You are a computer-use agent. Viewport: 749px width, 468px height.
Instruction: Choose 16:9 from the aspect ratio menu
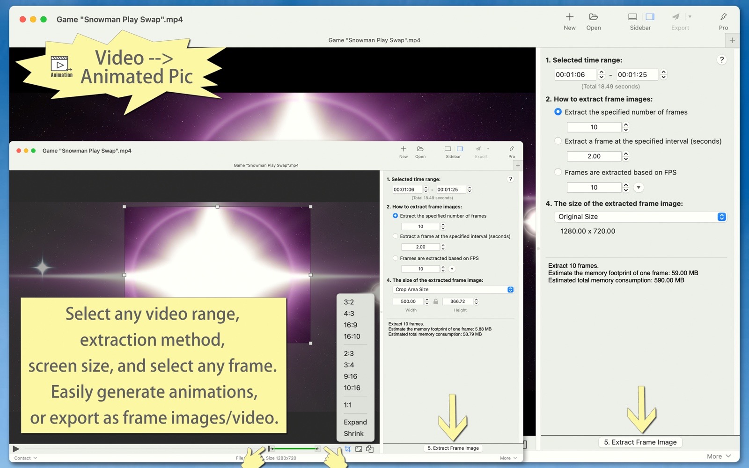pos(350,325)
